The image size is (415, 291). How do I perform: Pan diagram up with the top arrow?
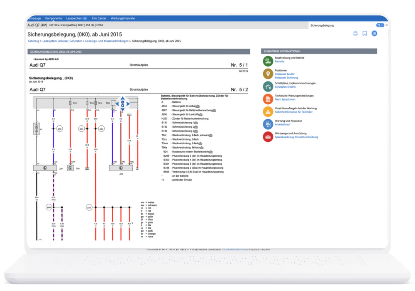[122, 98]
